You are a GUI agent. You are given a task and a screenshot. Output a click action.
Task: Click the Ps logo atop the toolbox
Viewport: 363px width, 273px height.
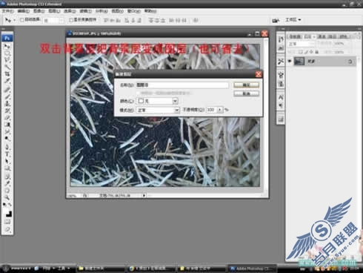(x=7, y=38)
